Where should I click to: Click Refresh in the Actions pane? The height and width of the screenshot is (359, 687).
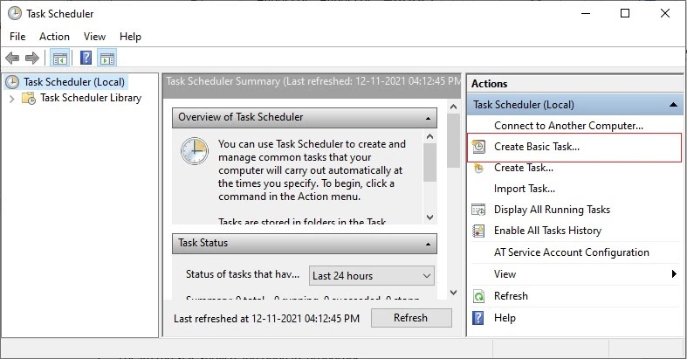click(x=511, y=296)
